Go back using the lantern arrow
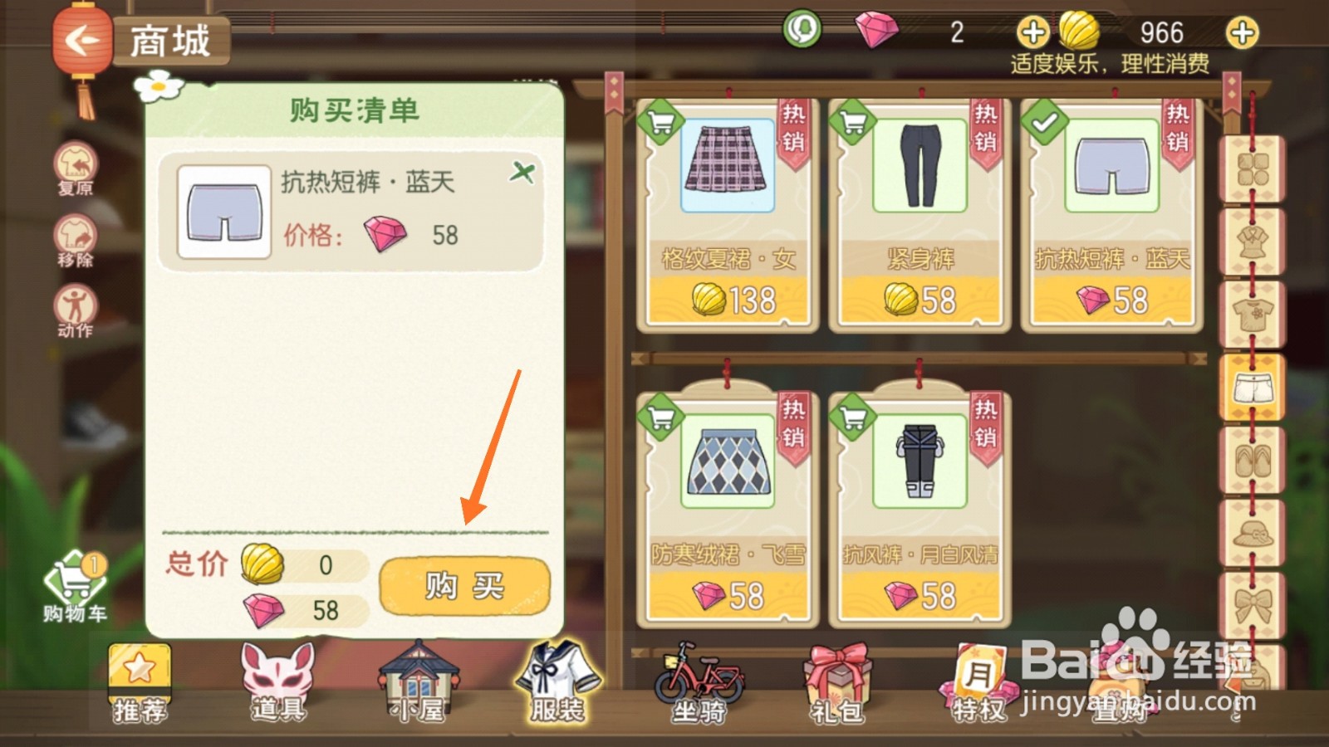 coord(81,39)
